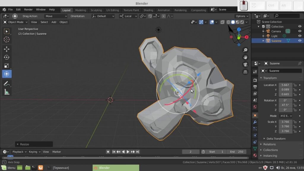Open the Drag Action Move dropdown

pos(56,16)
